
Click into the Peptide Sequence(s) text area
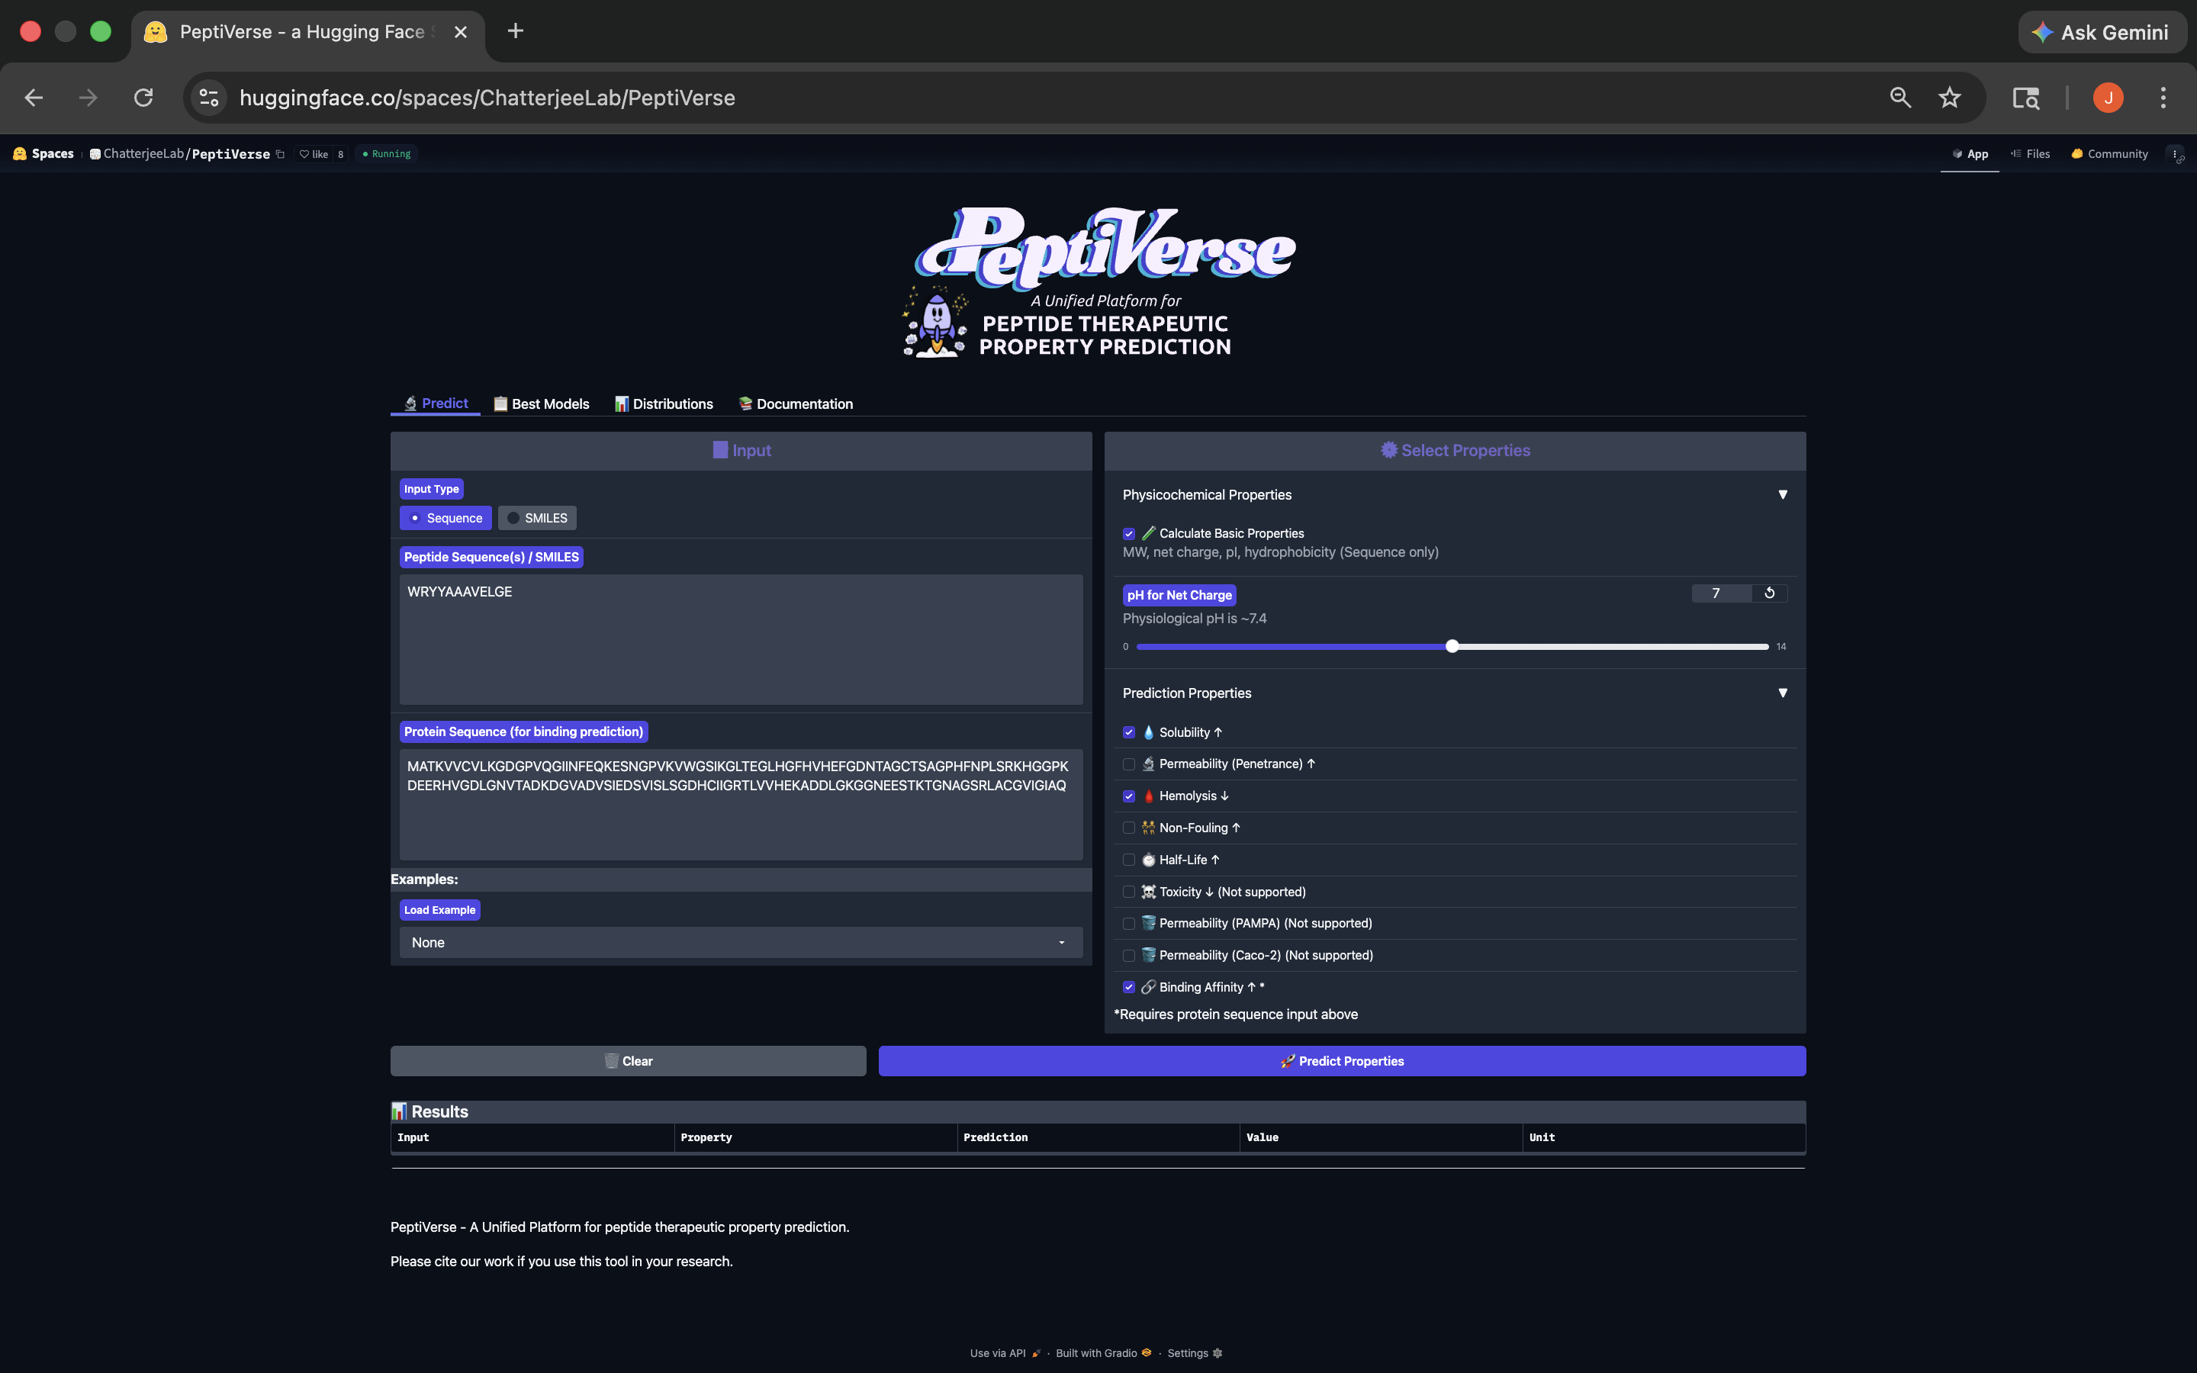coord(741,639)
